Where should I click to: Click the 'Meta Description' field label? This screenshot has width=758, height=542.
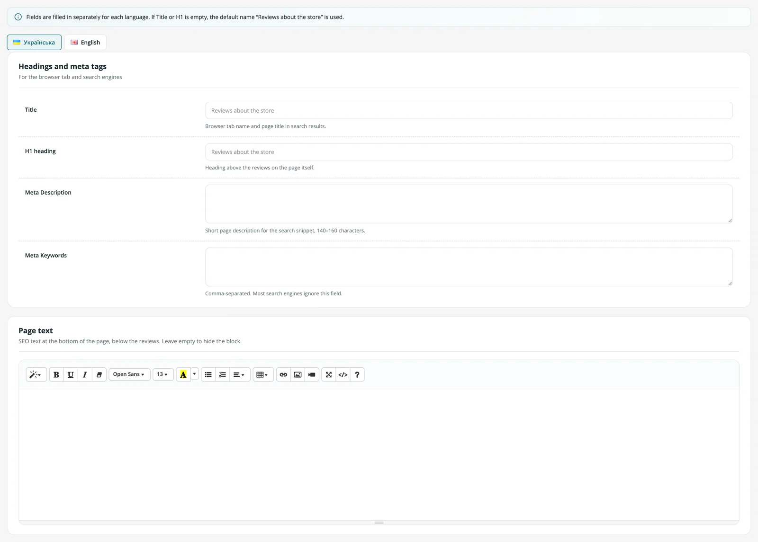[x=48, y=192]
